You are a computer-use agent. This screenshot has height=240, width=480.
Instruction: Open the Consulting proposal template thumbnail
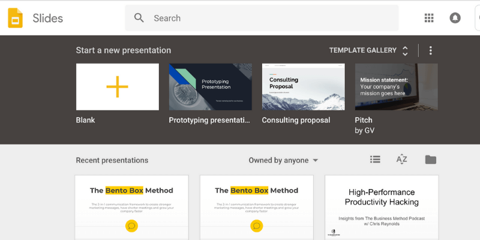click(304, 87)
